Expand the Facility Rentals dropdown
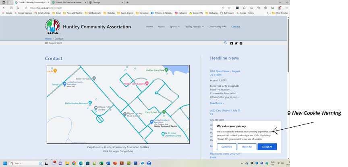The height and width of the screenshot is (167, 348). (x=194, y=26)
